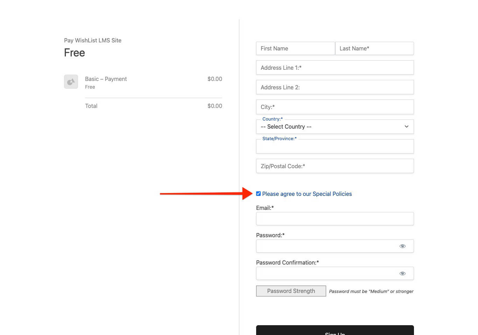Click the Password Strength indicator
The height and width of the screenshot is (335, 478).
click(291, 291)
